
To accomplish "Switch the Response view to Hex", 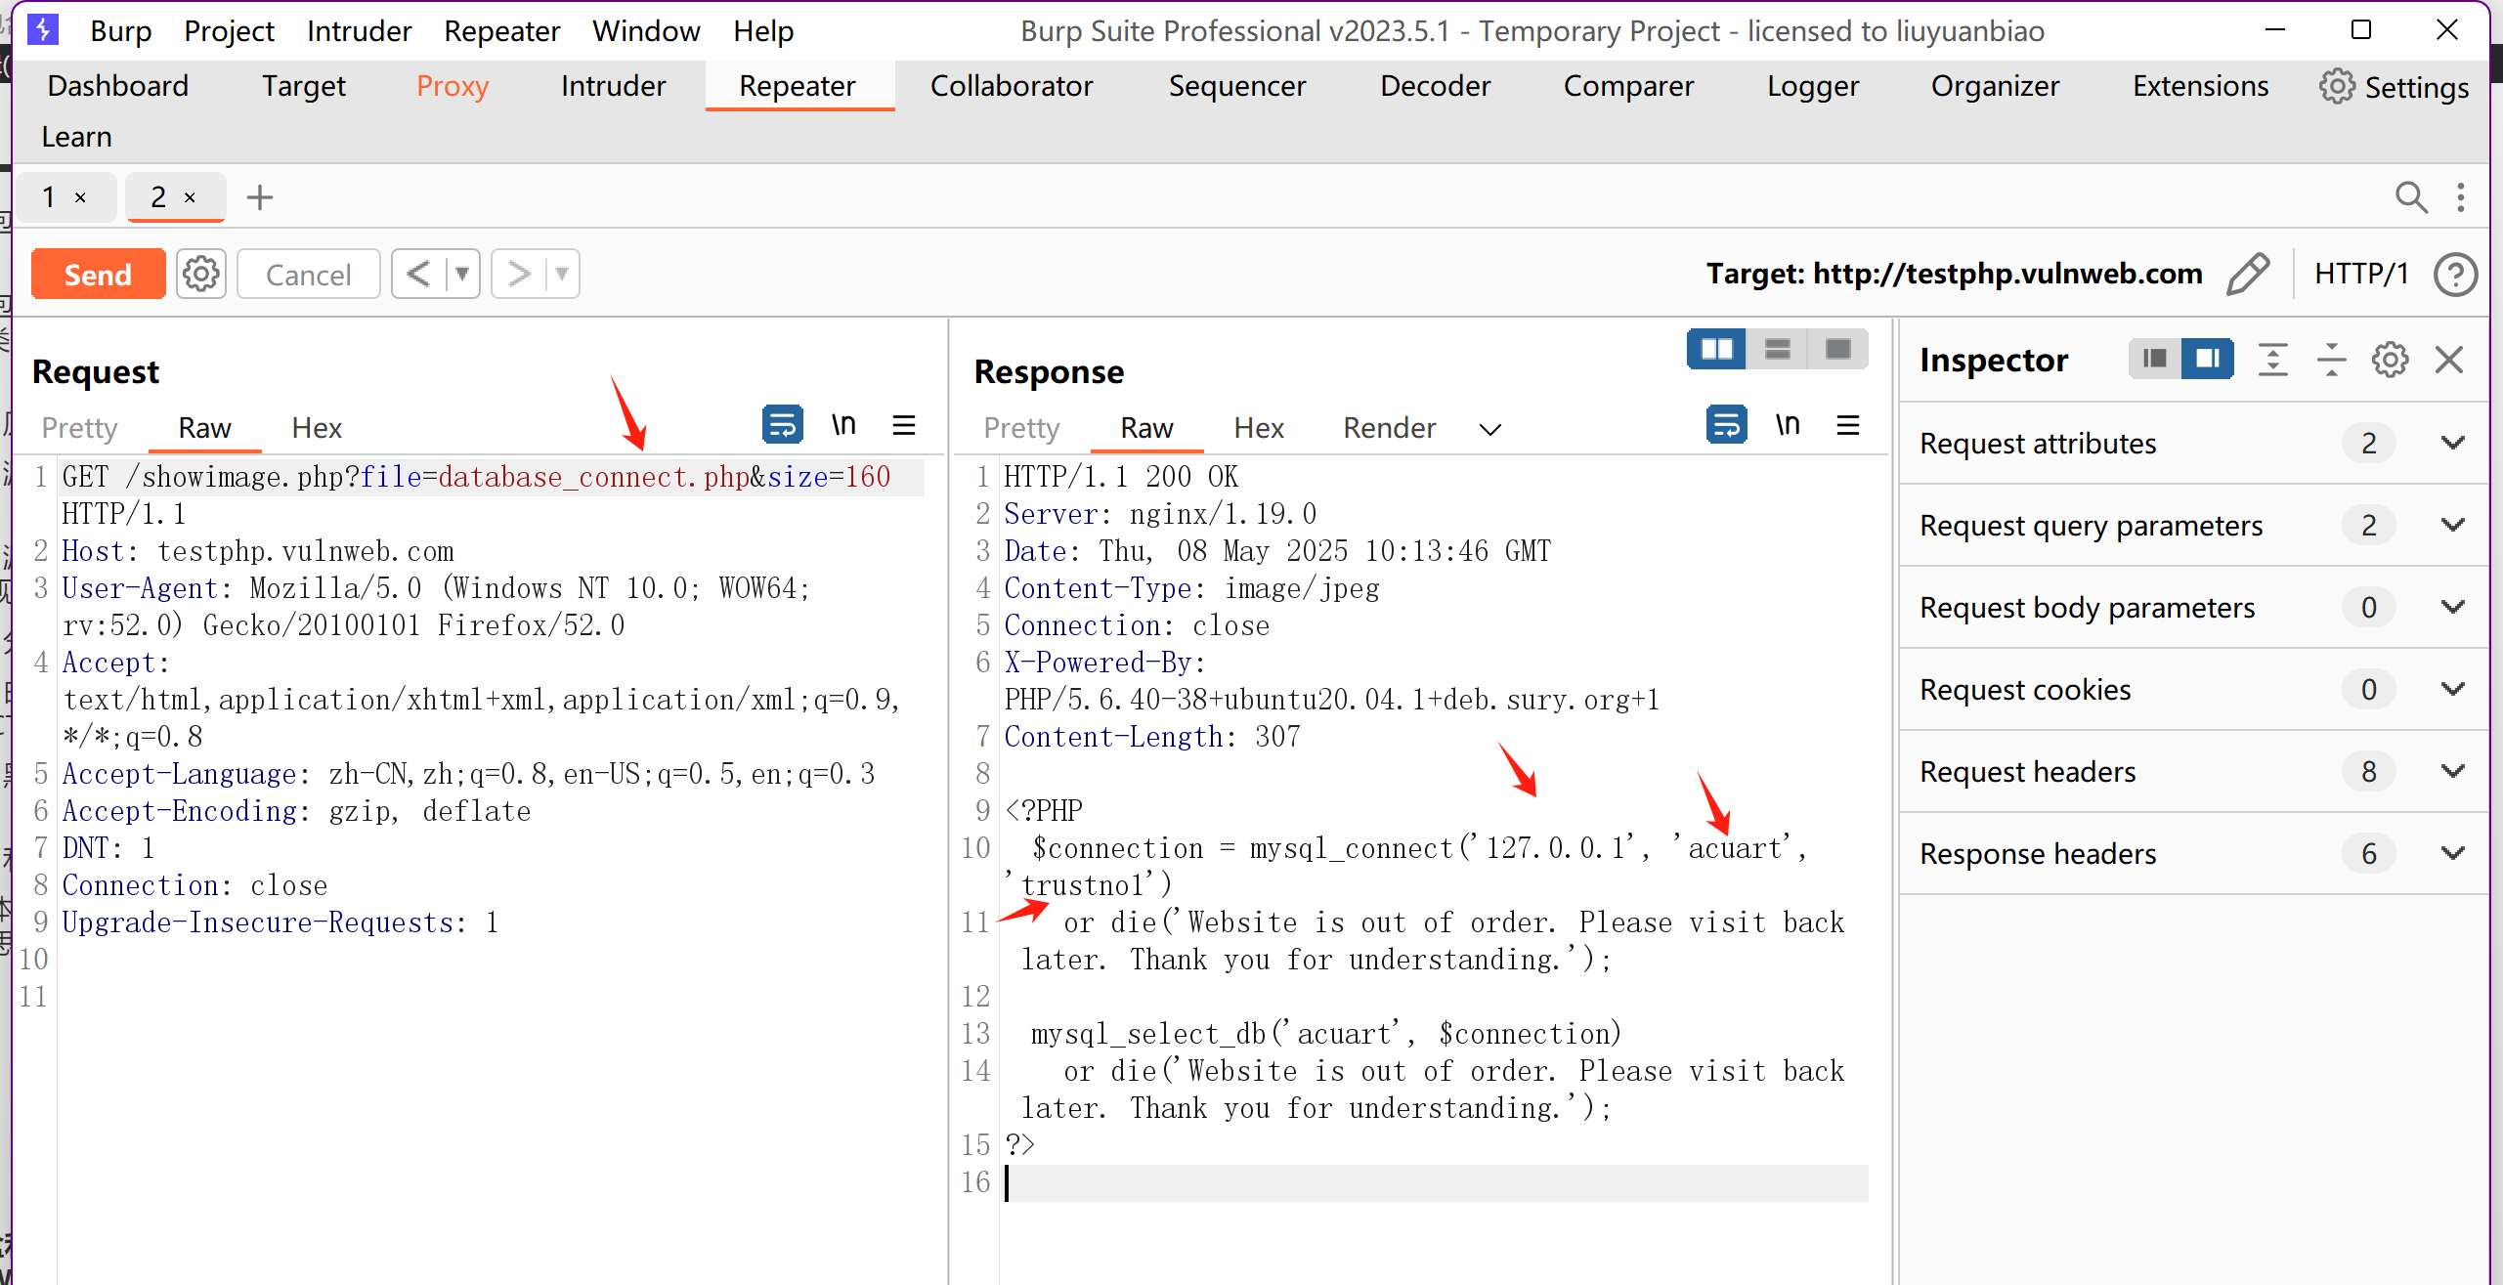I will [1258, 428].
